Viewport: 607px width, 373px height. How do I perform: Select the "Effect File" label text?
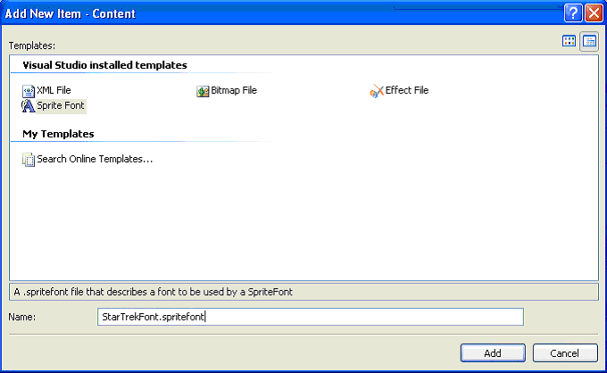pos(407,91)
